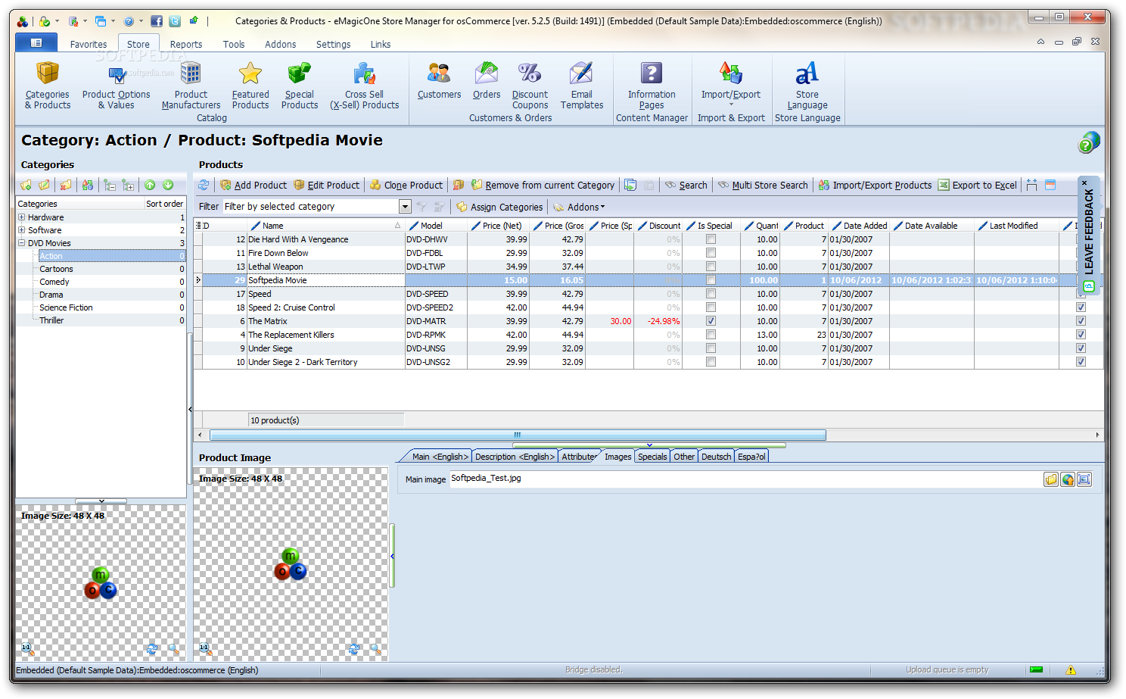Image resolution: width=1126 pixels, height=699 pixels.
Task: Click the add category icon
Action: click(26, 185)
